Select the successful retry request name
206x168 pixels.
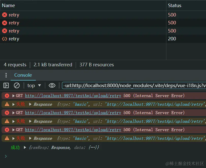tap(14, 39)
